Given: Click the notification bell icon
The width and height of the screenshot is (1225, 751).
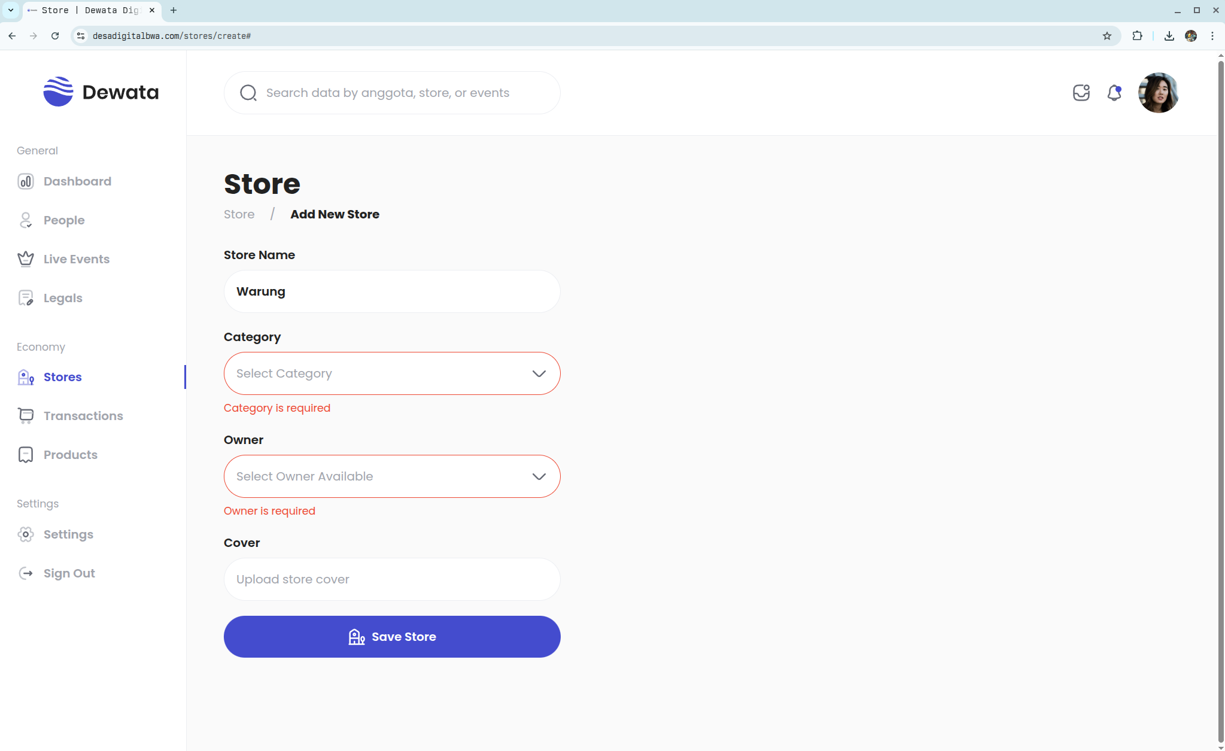Looking at the screenshot, I should pos(1114,93).
